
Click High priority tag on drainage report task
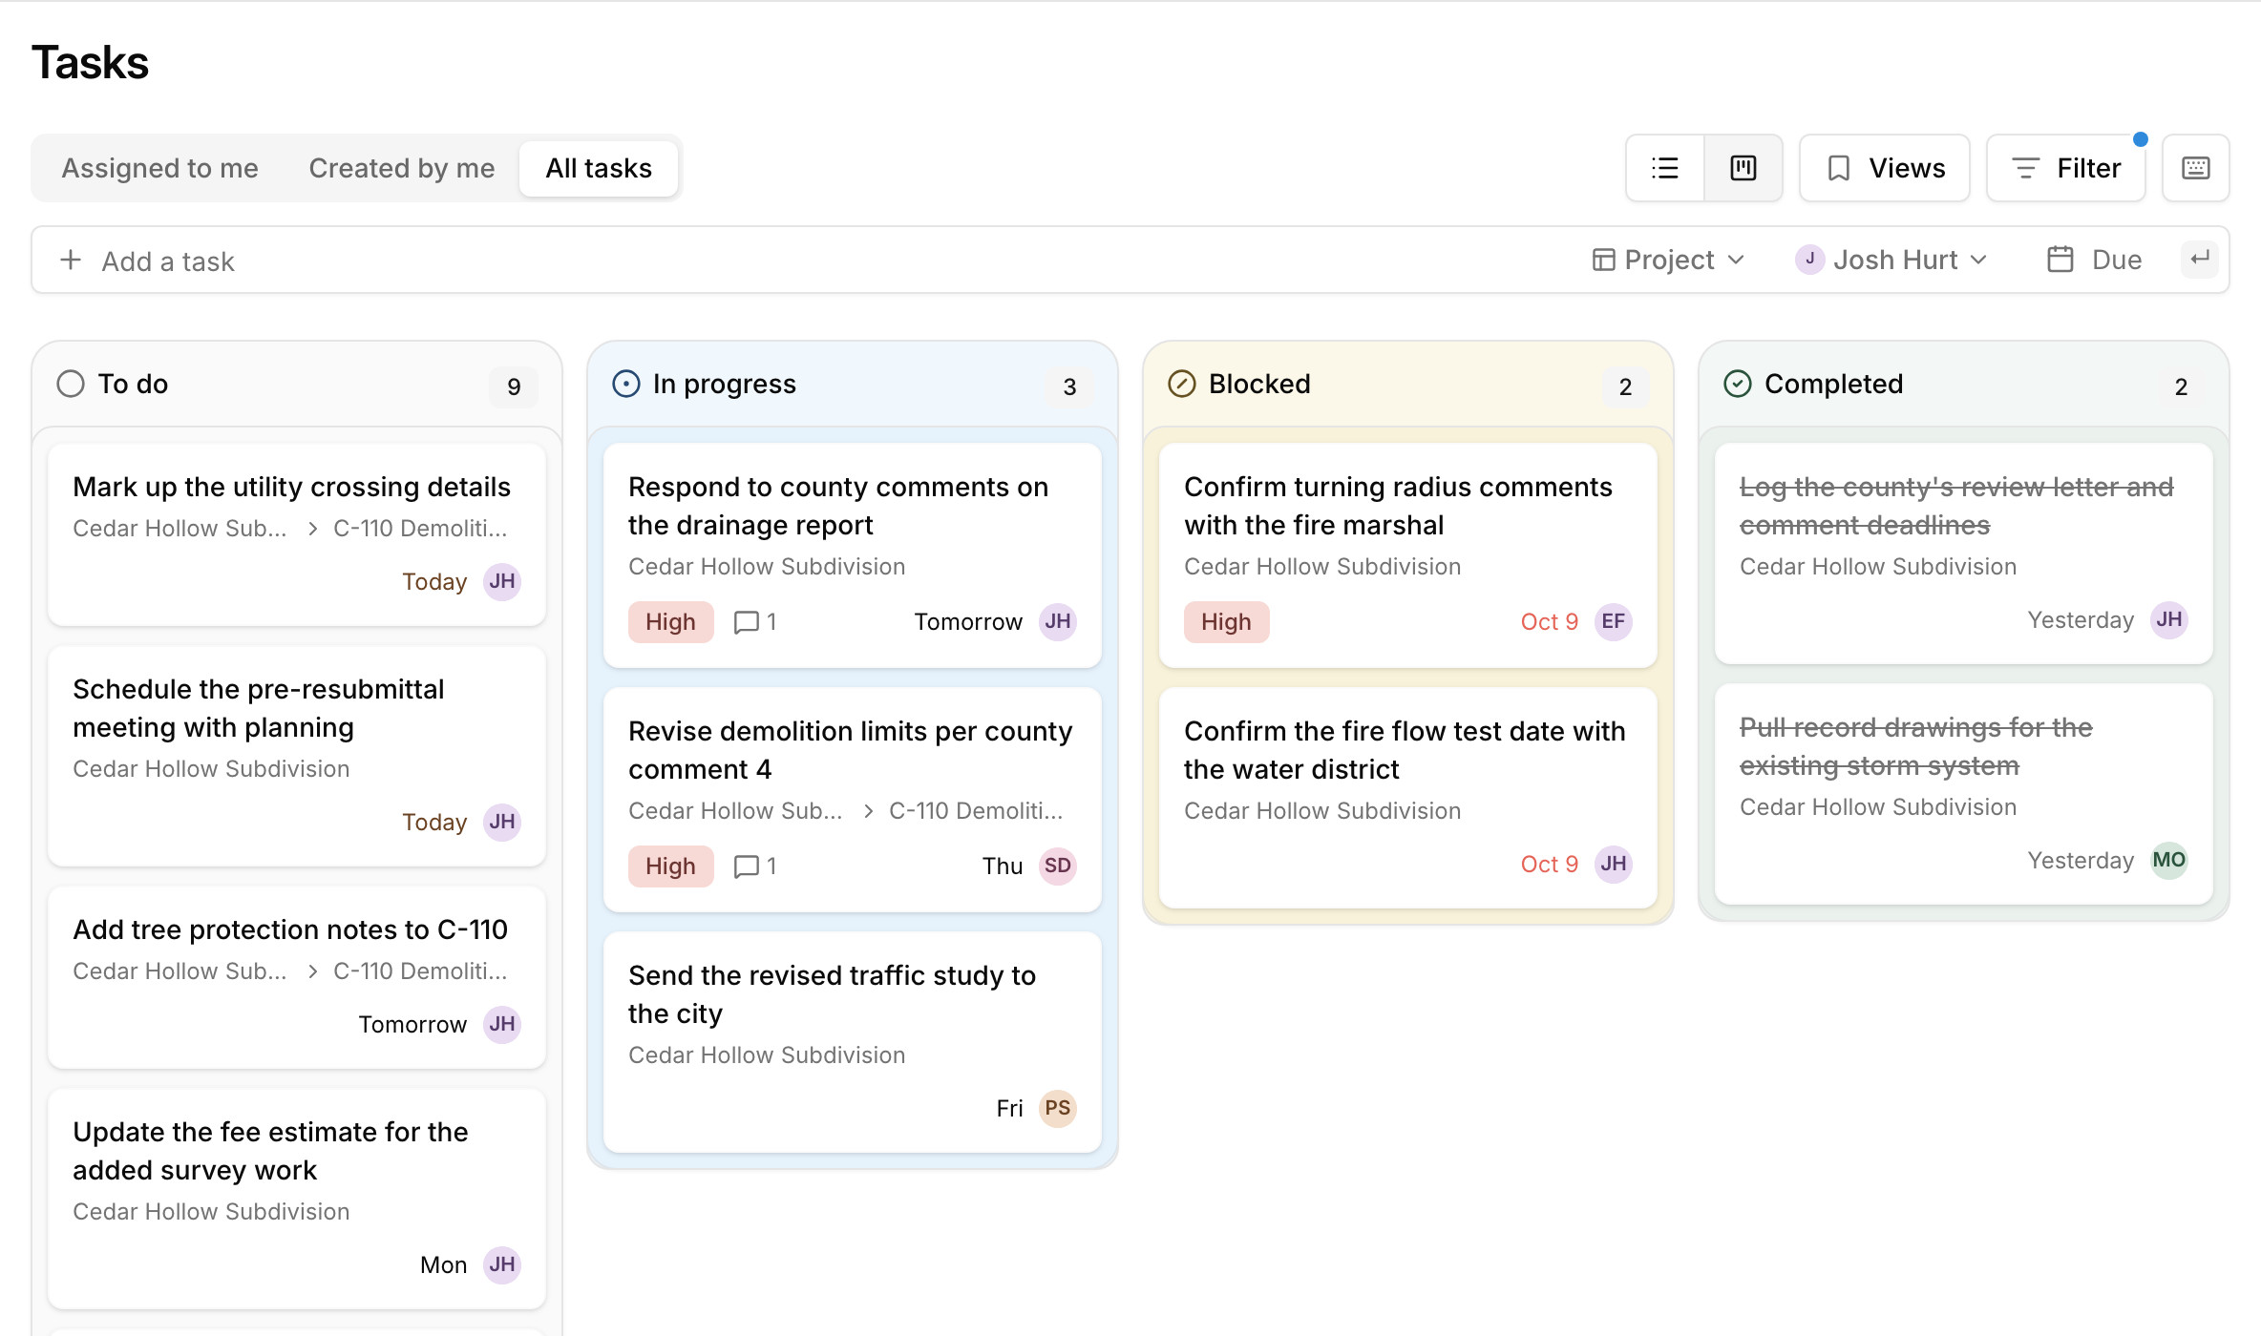pos(670,622)
